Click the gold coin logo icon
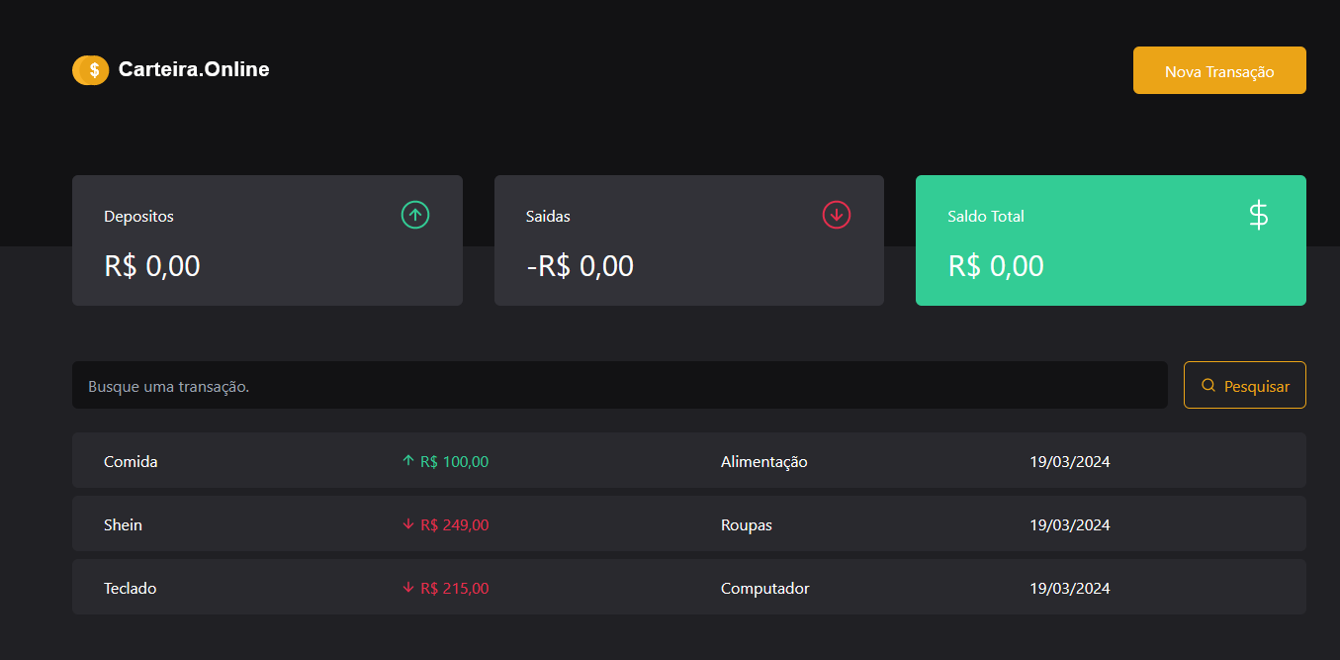 coord(90,70)
